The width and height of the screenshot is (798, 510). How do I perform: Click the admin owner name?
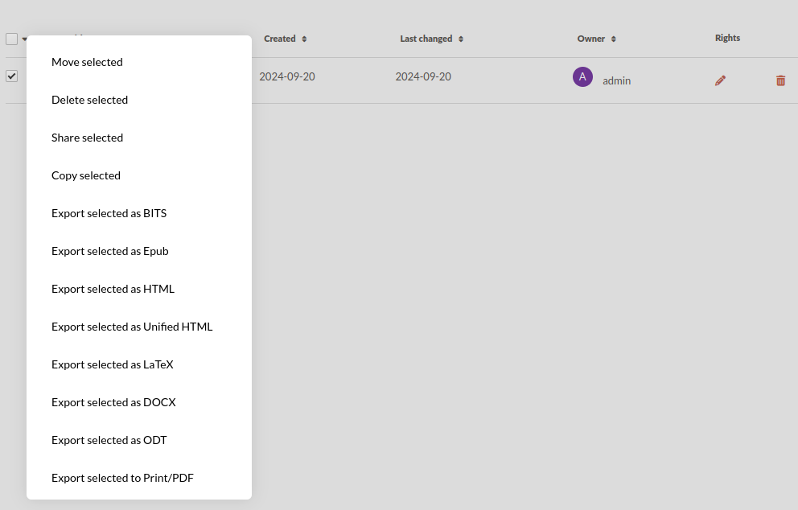pos(616,81)
